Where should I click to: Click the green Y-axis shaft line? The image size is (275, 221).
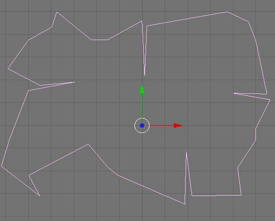coord(142,106)
